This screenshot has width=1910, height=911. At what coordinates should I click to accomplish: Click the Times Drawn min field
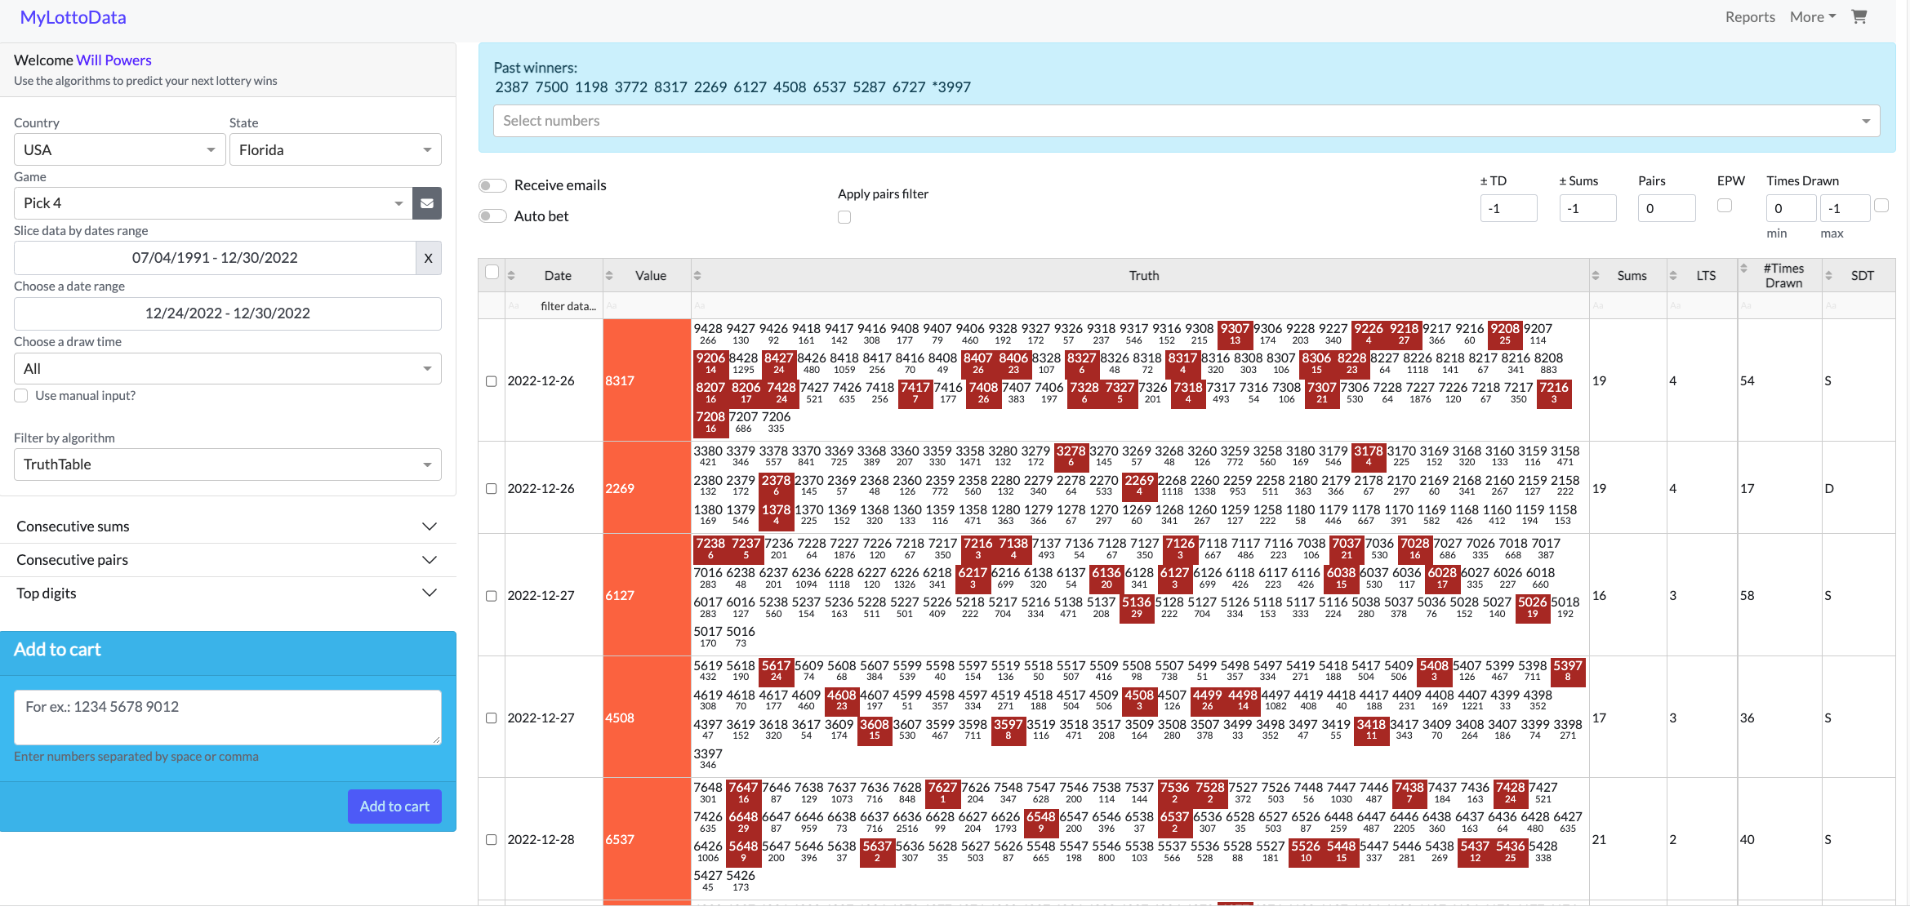pyautogui.click(x=1791, y=208)
